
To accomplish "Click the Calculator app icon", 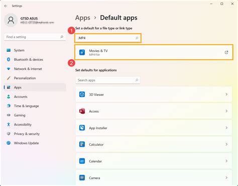I will [82, 144].
